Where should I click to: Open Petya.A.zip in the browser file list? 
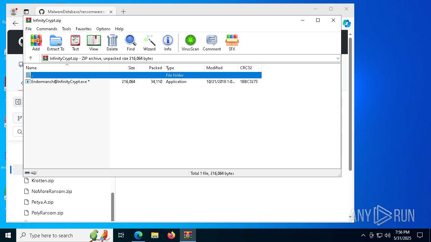42,202
